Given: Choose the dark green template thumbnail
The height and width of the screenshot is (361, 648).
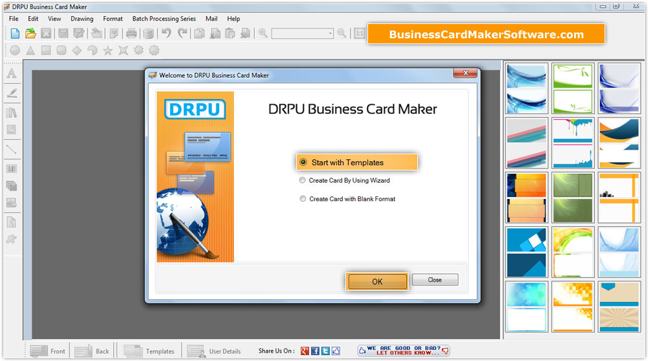Looking at the screenshot, I should pyautogui.click(x=573, y=198).
